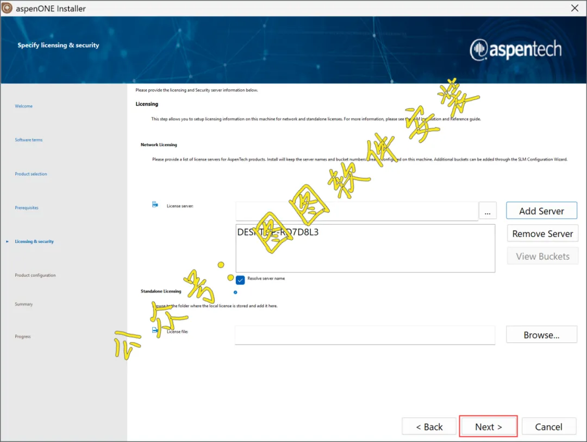Go to the Product selection step

tap(31, 174)
